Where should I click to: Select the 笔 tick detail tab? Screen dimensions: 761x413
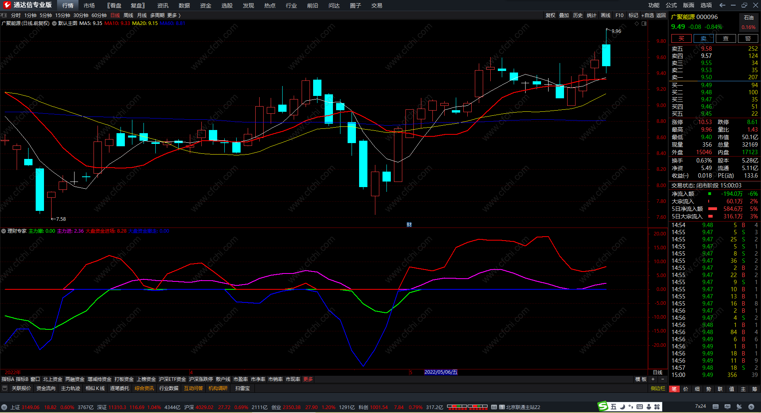[674, 389]
